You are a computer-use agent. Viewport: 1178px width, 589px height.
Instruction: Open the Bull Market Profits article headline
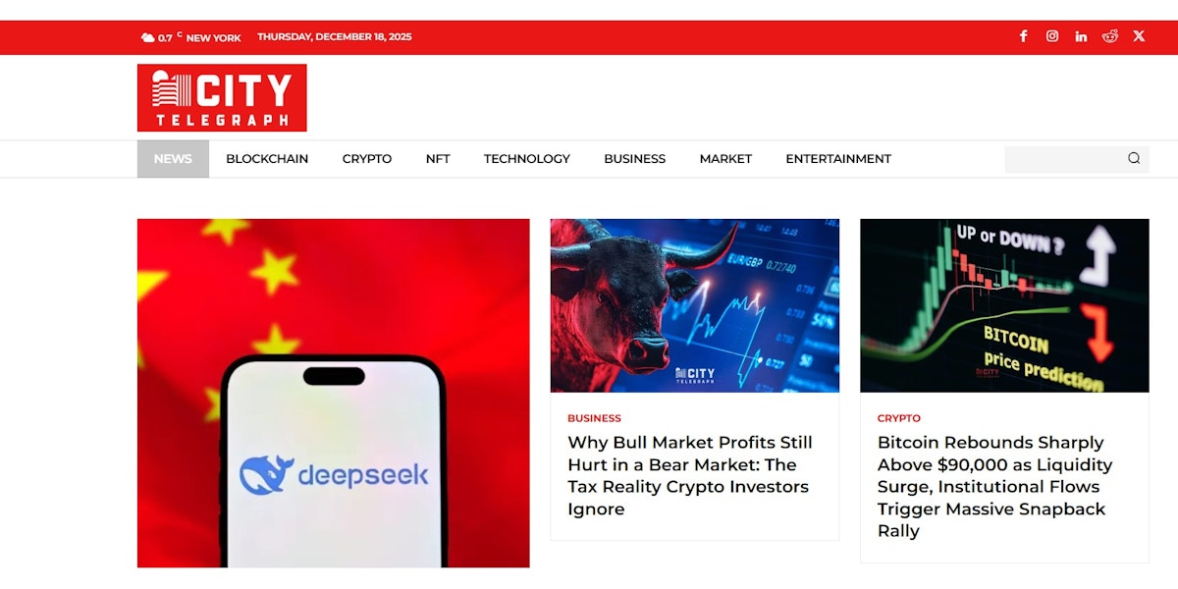pyautogui.click(x=690, y=475)
